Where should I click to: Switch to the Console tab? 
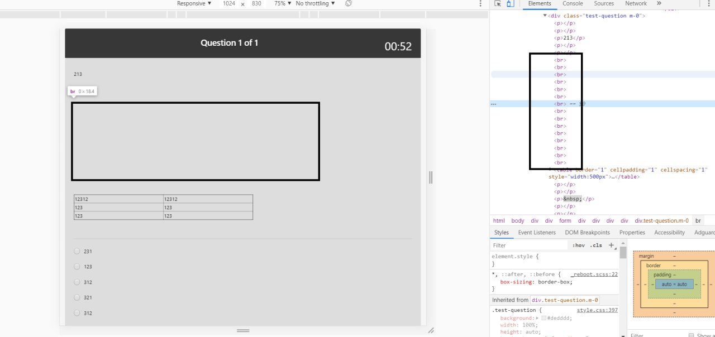pos(573,3)
